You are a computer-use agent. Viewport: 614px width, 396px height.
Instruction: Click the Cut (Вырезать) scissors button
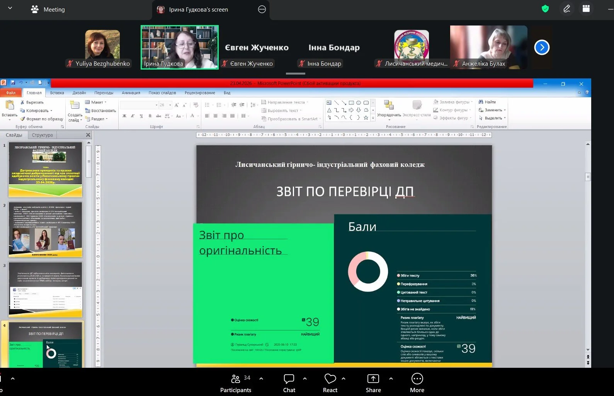click(x=32, y=102)
